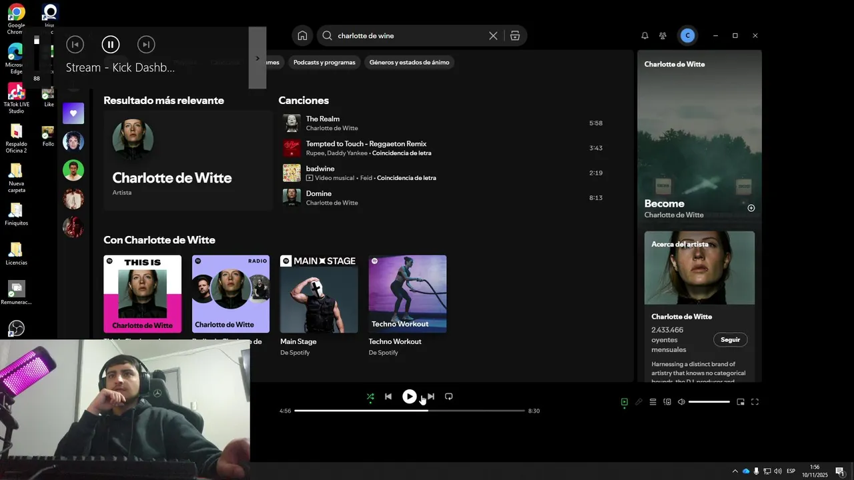This screenshot has width=854, height=480.
Task: Show hidden tray icons with the chevron
Action: tap(735, 471)
